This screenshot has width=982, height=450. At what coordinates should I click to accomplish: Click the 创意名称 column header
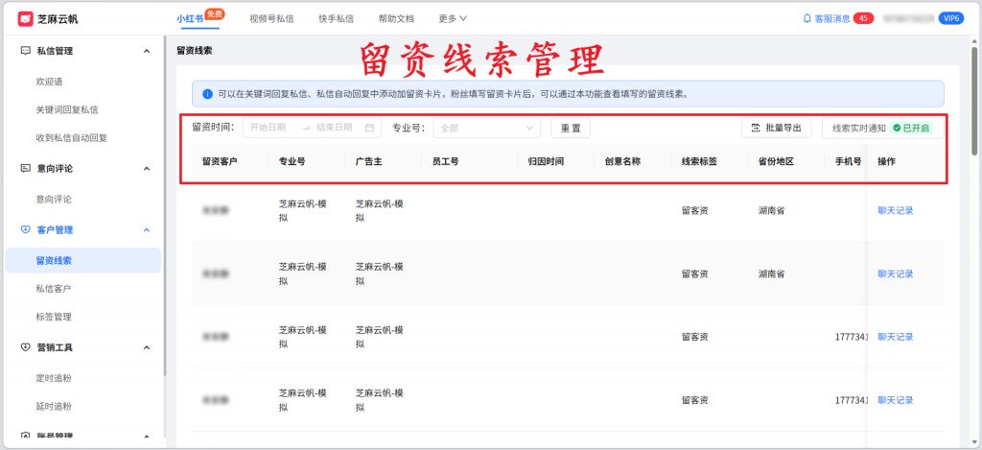tap(622, 162)
